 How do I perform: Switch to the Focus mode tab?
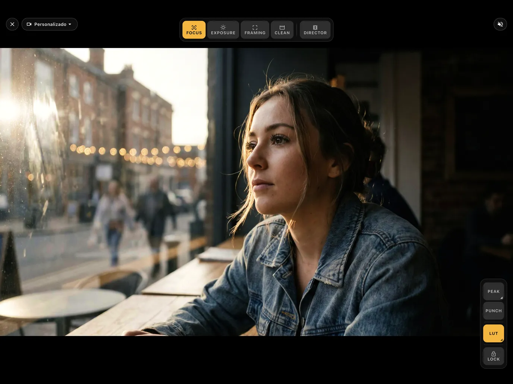coord(194,30)
